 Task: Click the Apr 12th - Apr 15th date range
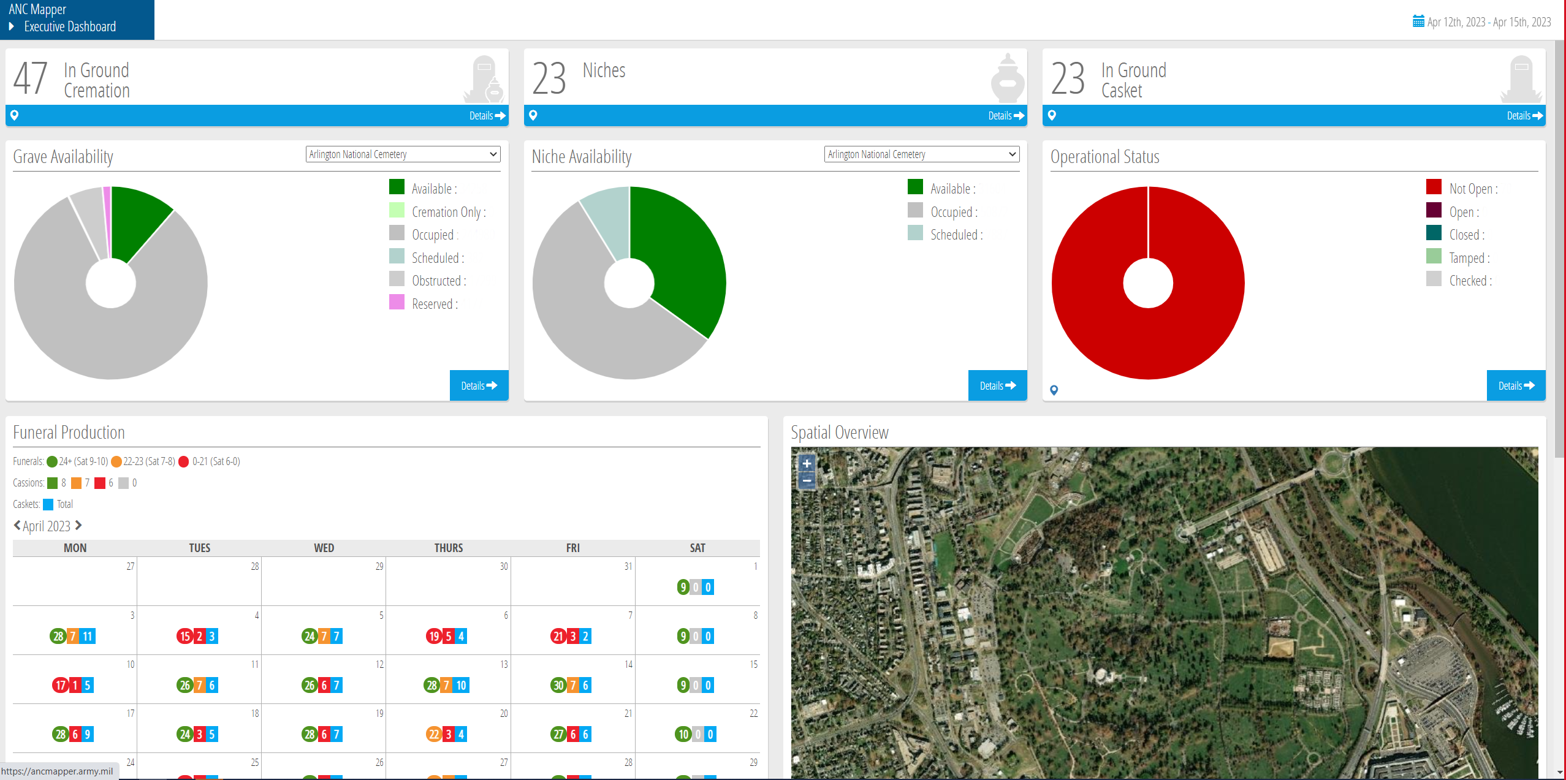point(1489,22)
